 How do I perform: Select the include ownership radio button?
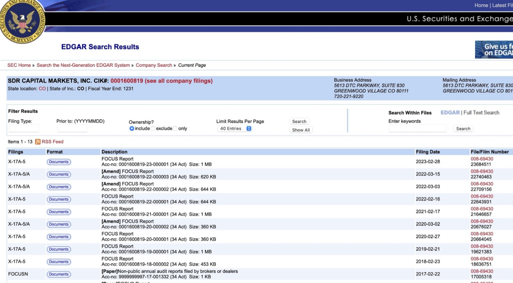pyautogui.click(x=132, y=129)
